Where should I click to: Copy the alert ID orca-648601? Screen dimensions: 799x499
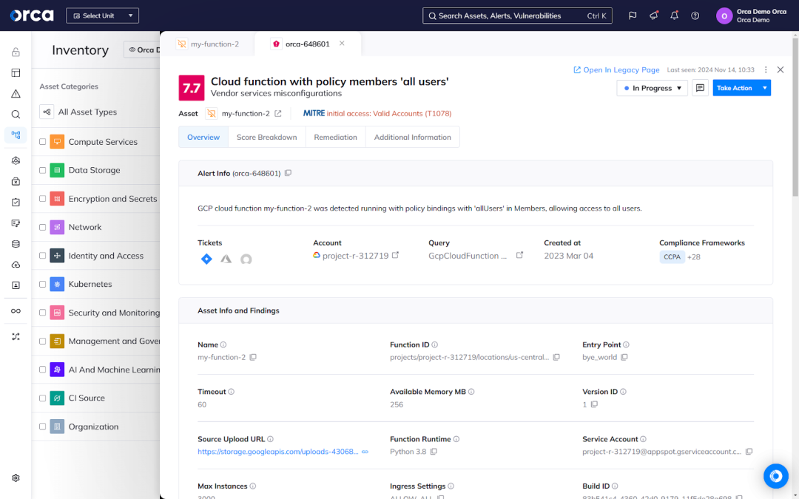point(288,173)
